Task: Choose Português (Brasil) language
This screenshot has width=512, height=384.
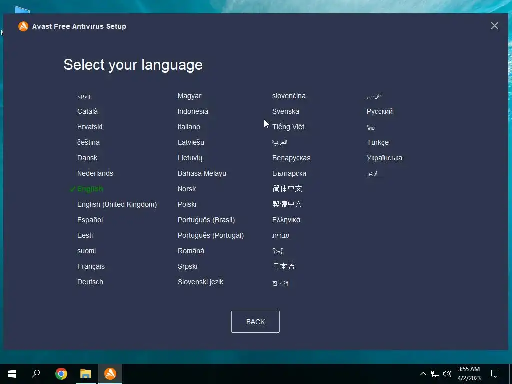Action: (x=206, y=220)
